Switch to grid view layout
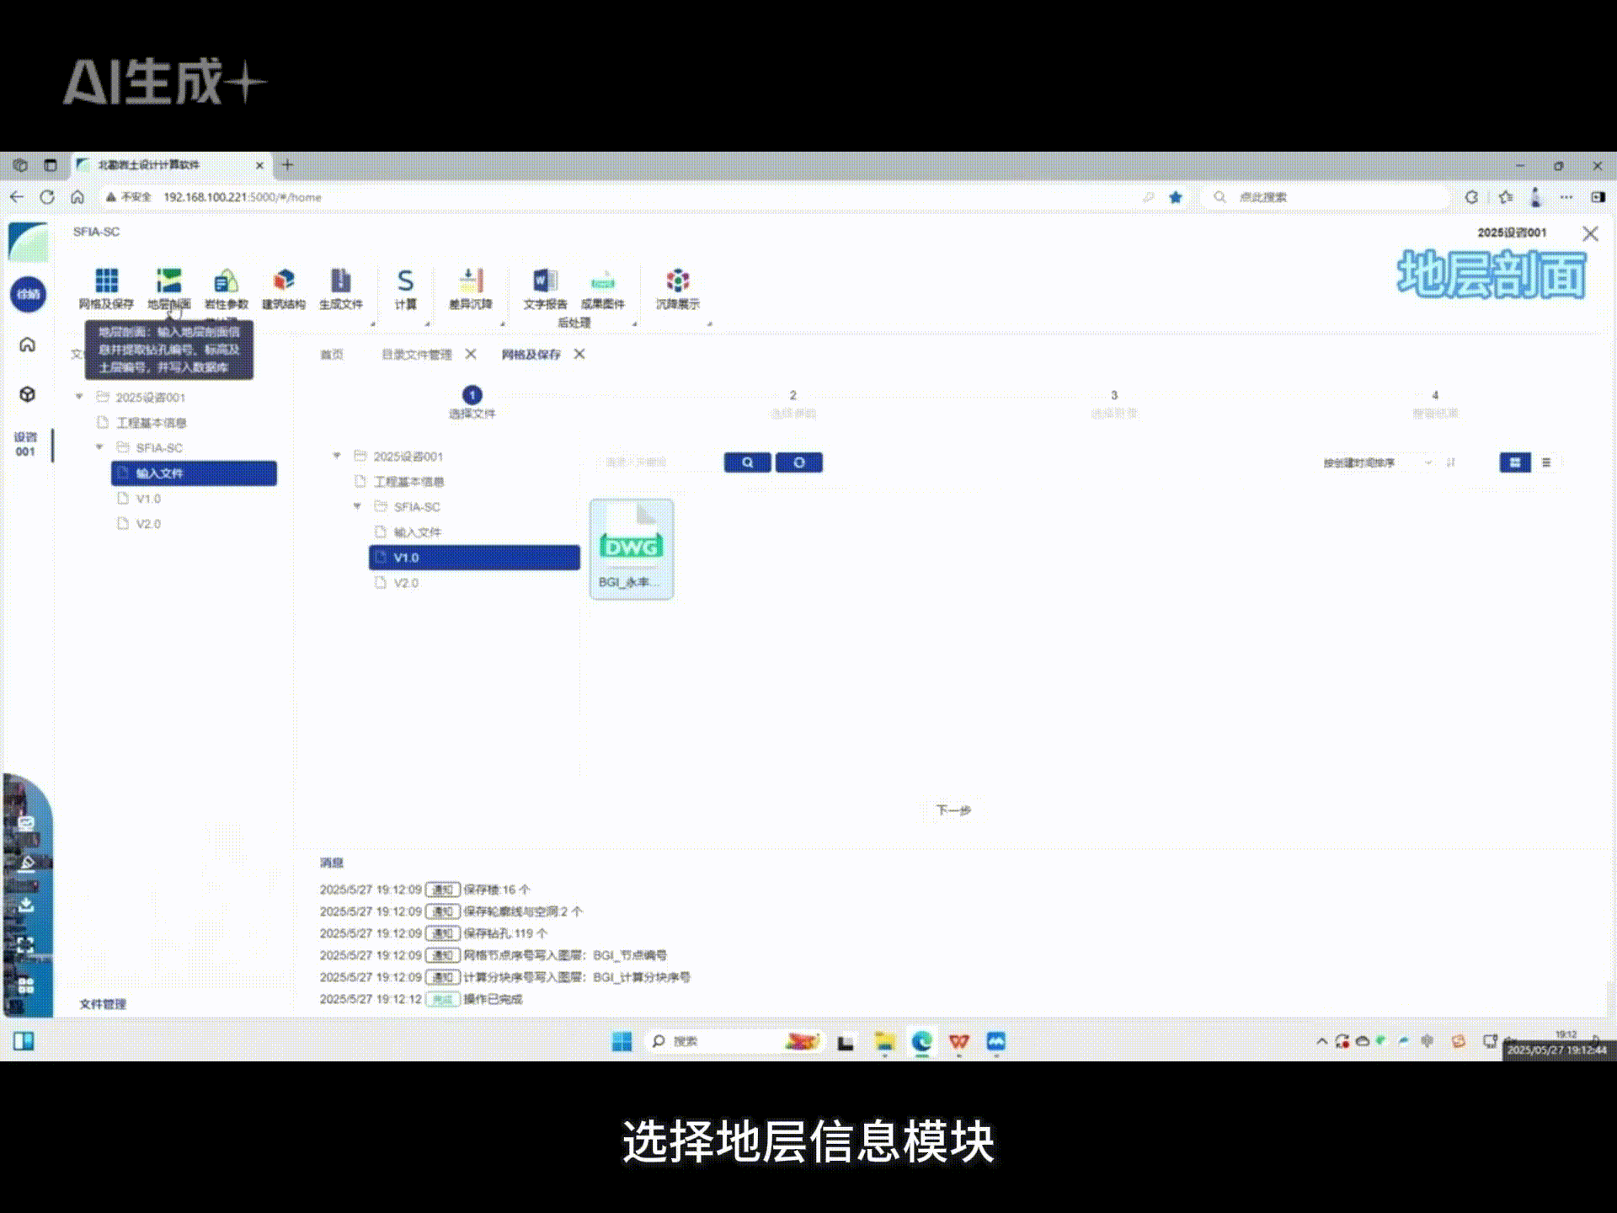Image resolution: width=1617 pixels, height=1213 pixels. pyautogui.click(x=1514, y=462)
